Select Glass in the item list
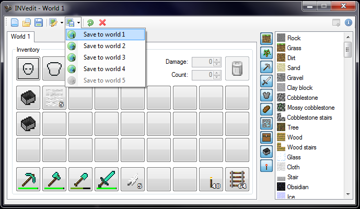The width and height of the screenshot is (360, 209). (294, 157)
